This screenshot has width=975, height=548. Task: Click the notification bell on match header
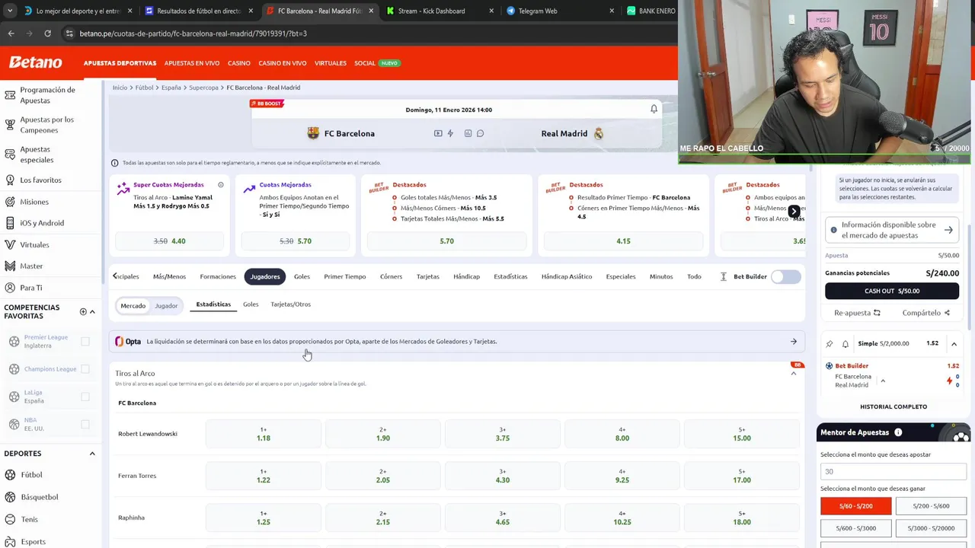pyautogui.click(x=654, y=110)
